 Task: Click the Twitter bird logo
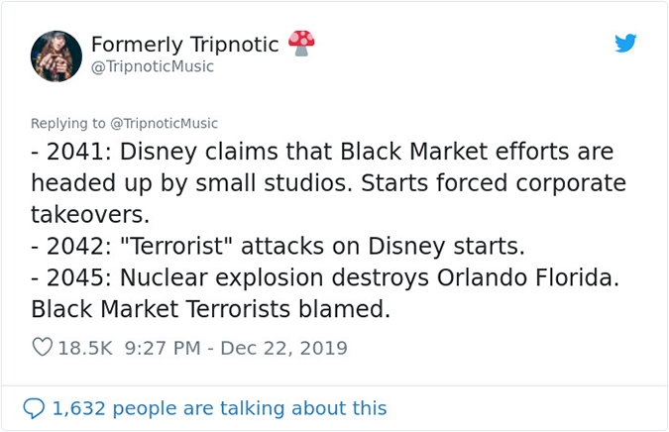click(624, 44)
